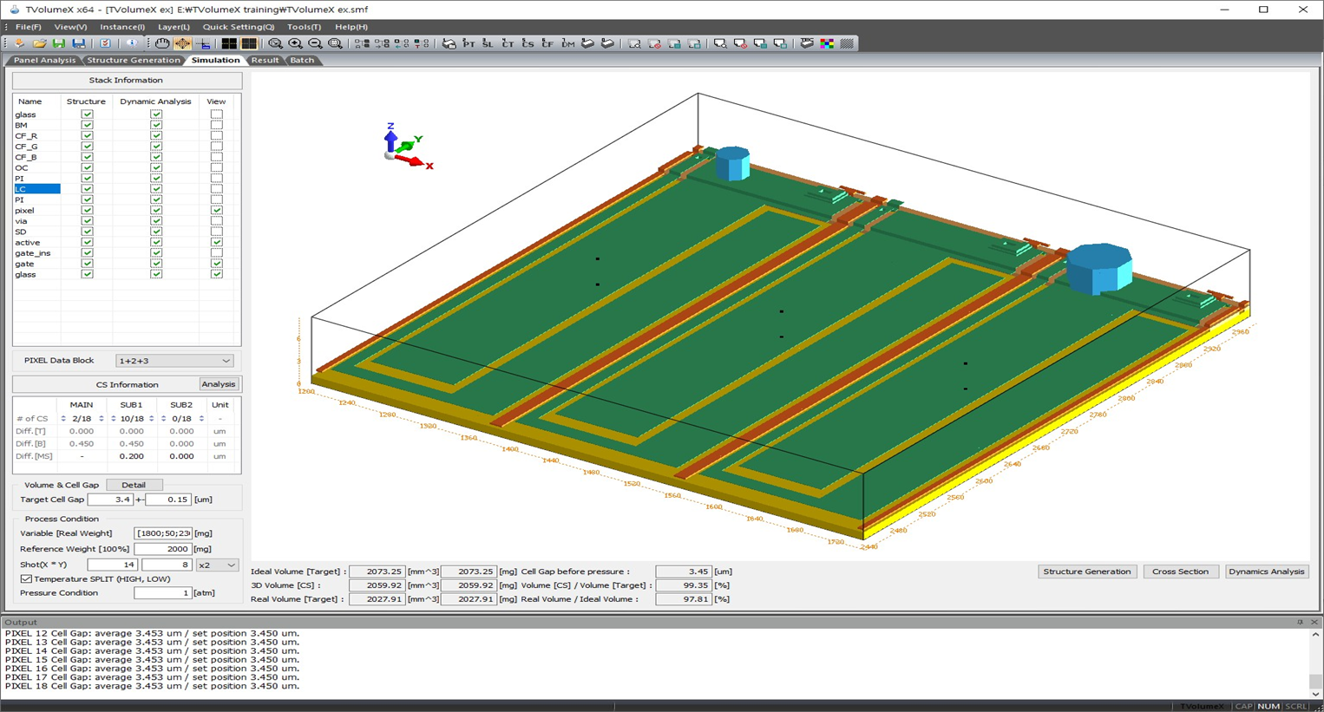Screen dimensions: 1324x712
Task: Click the Cross Section button
Action: click(x=1180, y=572)
